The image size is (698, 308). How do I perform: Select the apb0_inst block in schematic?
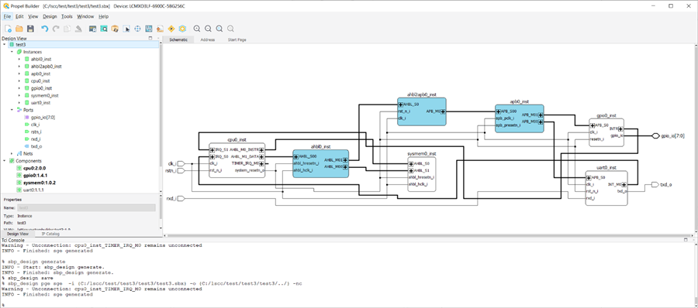(x=519, y=118)
